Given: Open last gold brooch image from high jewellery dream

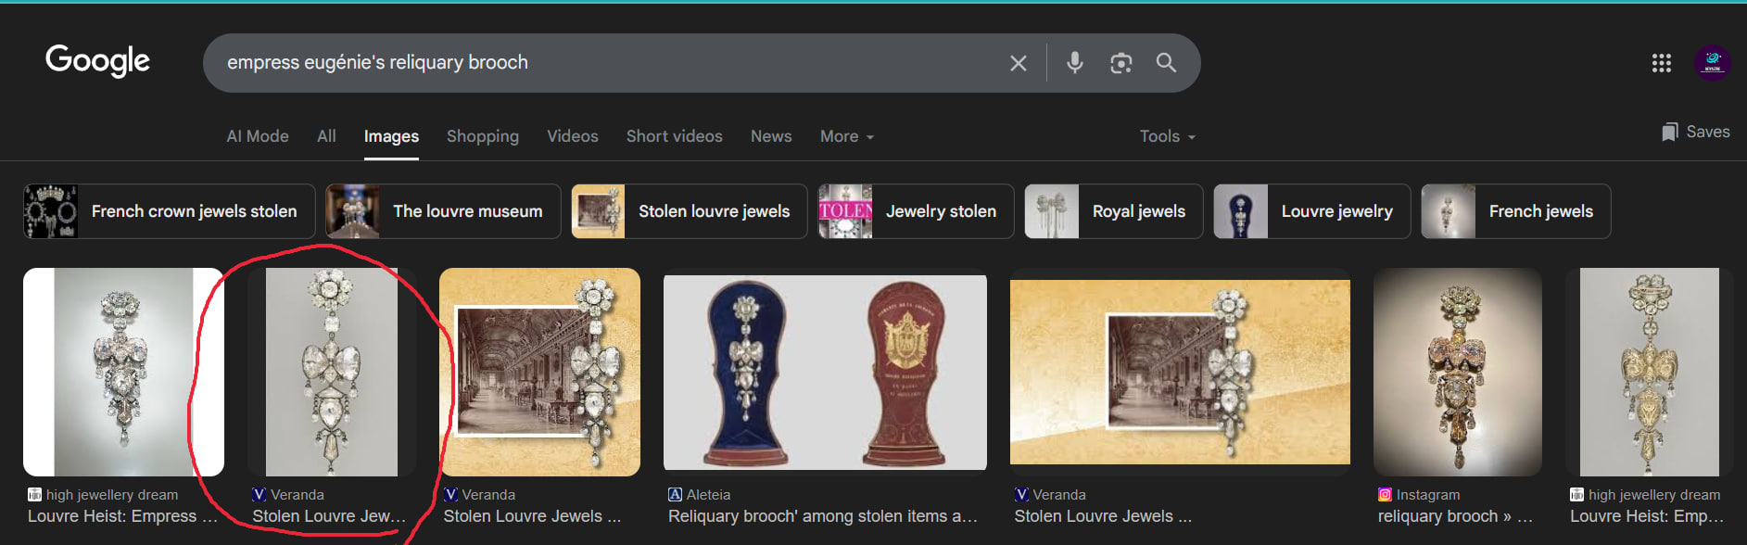Looking at the screenshot, I should tap(1649, 372).
